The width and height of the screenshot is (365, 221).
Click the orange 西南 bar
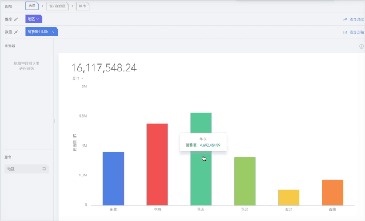(332, 192)
